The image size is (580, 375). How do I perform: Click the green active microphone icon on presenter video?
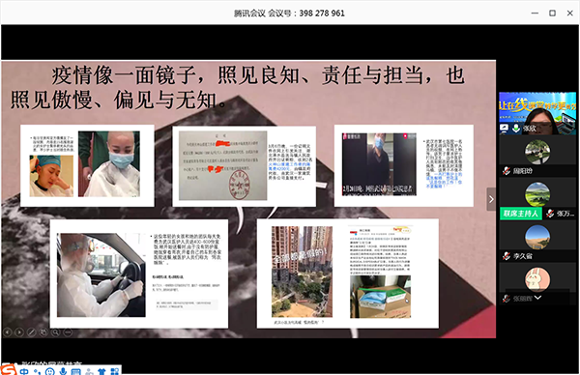tap(516, 129)
